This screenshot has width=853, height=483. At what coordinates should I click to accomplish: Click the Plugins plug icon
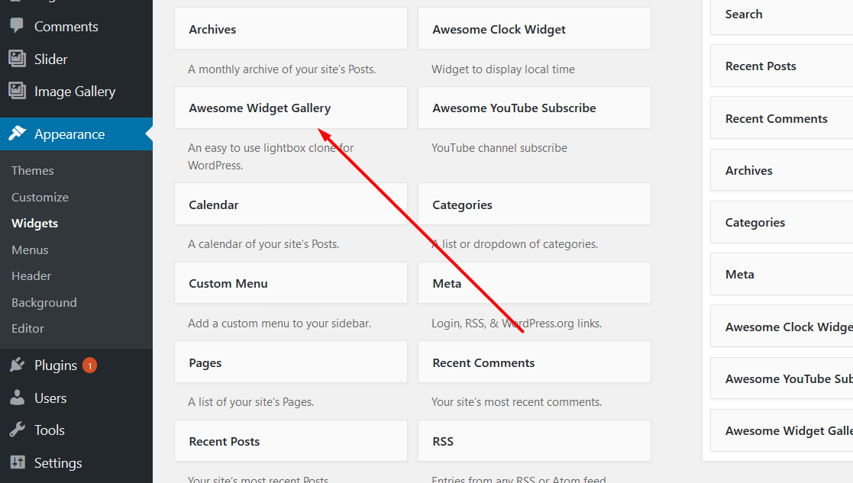(x=18, y=365)
